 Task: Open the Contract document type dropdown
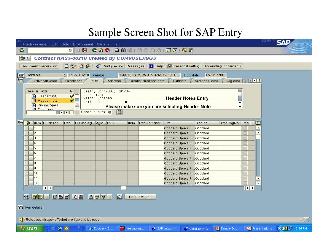[65, 75]
